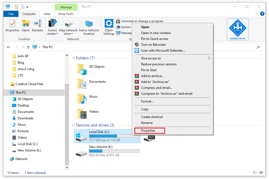Switch to large icons view icon
This screenshot has width=269, height=179.
point(261,173)
